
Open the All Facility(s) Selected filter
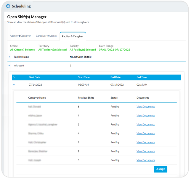[x=83, y=50]
